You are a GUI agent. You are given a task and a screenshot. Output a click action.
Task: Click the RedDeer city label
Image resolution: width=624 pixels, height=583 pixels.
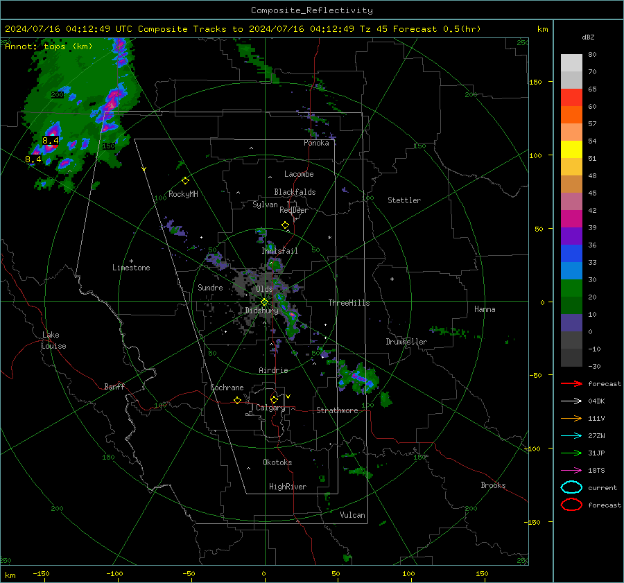(294, 210)
